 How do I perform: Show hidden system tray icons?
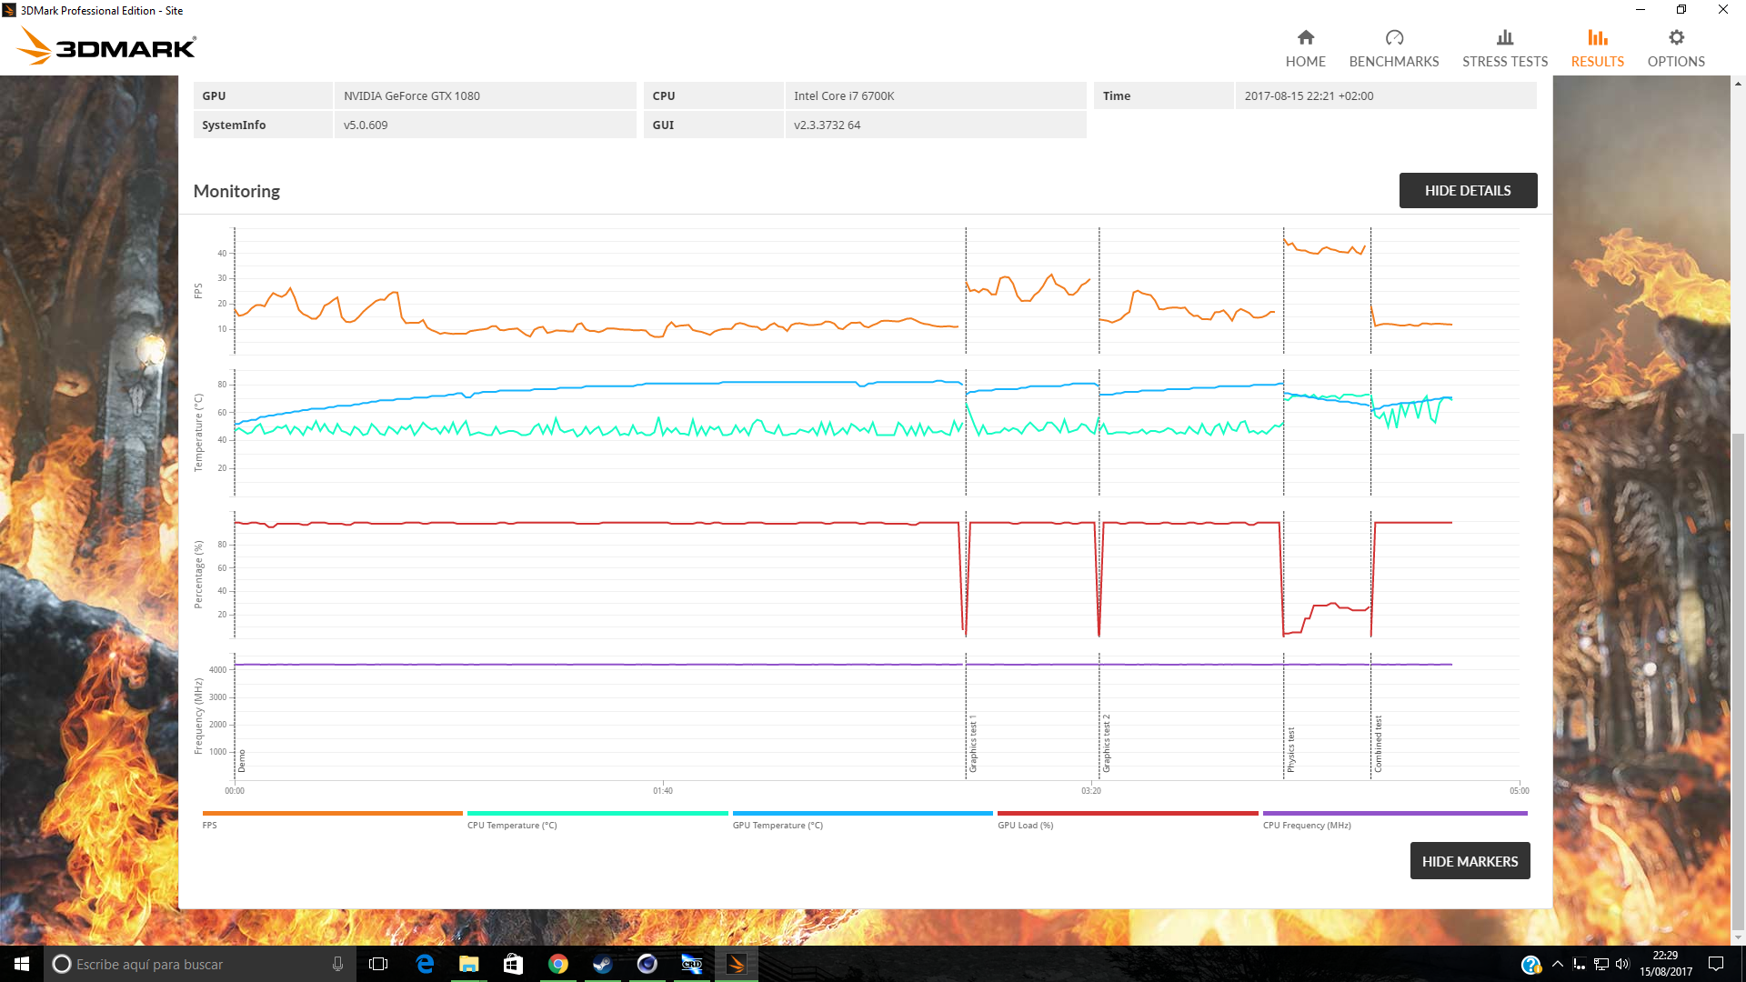click(1557, 964)
